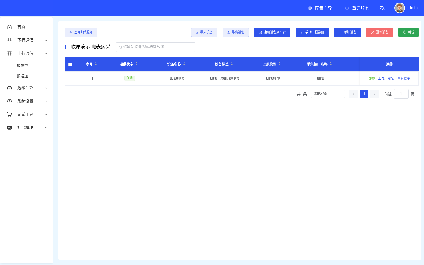The height and width of the screenshot is (265, 424).
Task: Click the green 刷新 button
Action: (408, 32)
